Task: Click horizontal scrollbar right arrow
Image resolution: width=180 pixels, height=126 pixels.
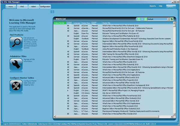Action: (x=172, y=117)
